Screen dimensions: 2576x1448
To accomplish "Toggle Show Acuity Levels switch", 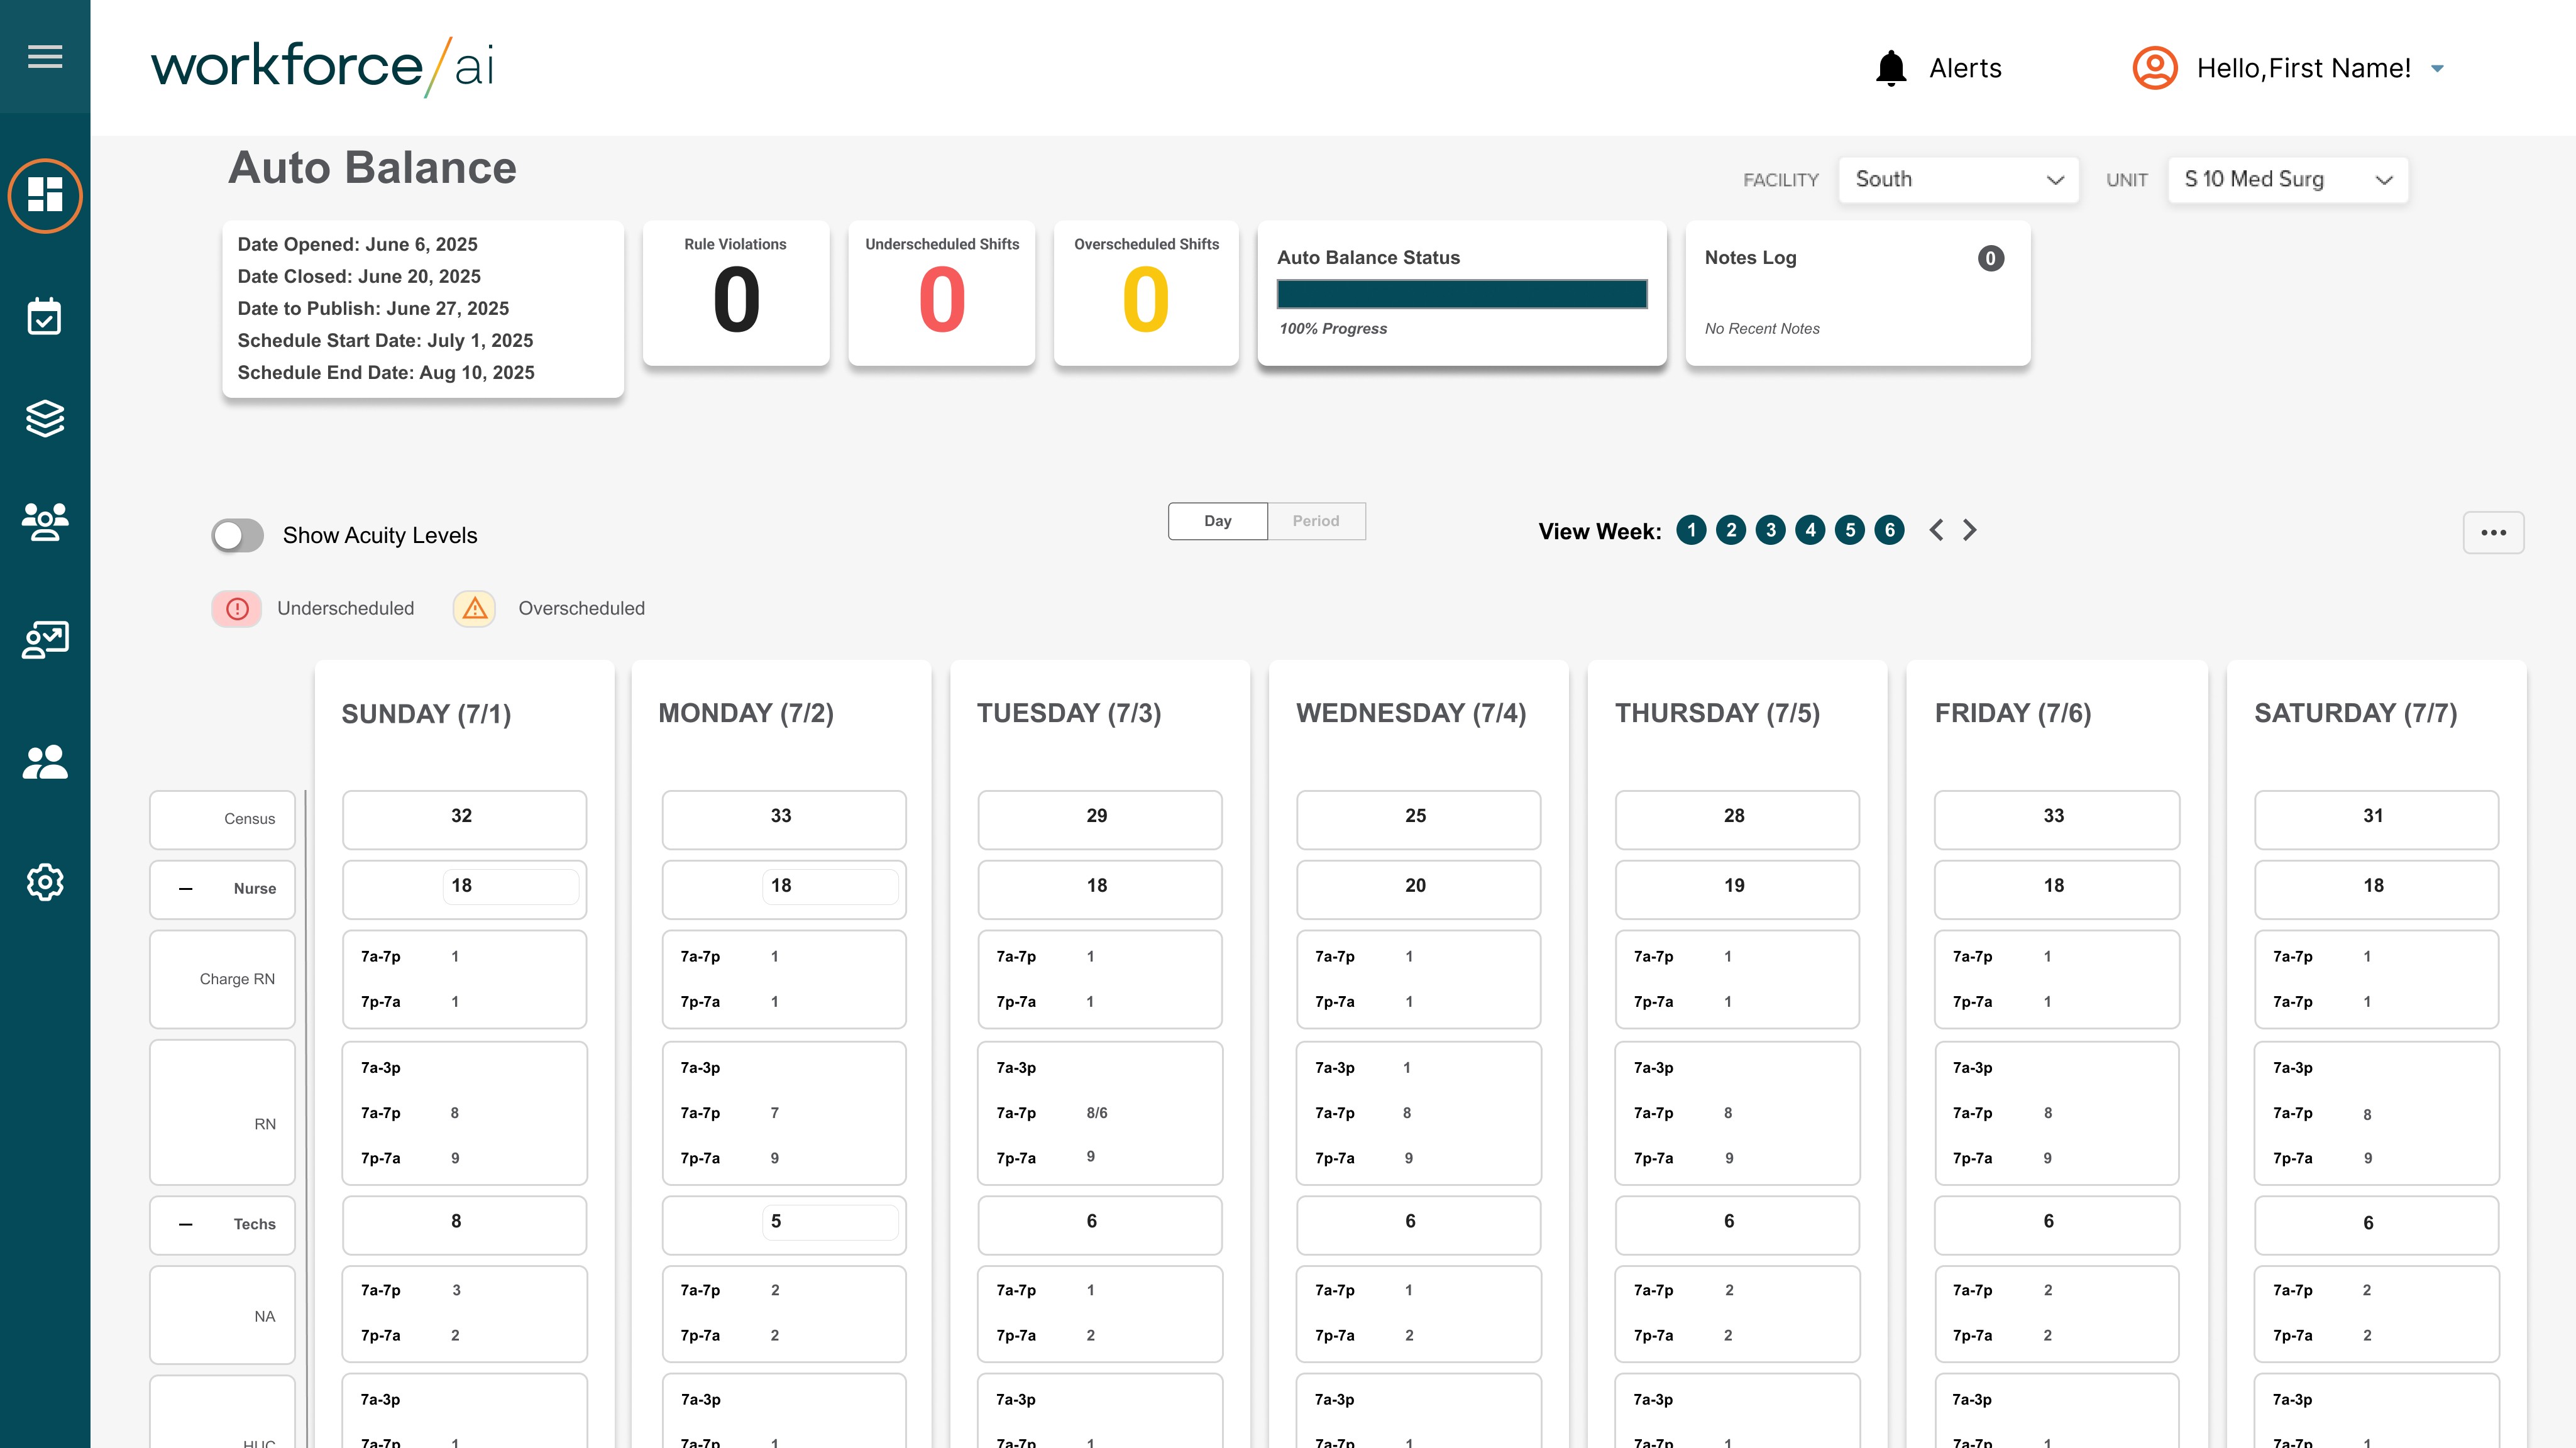I will tap(238, 535).
